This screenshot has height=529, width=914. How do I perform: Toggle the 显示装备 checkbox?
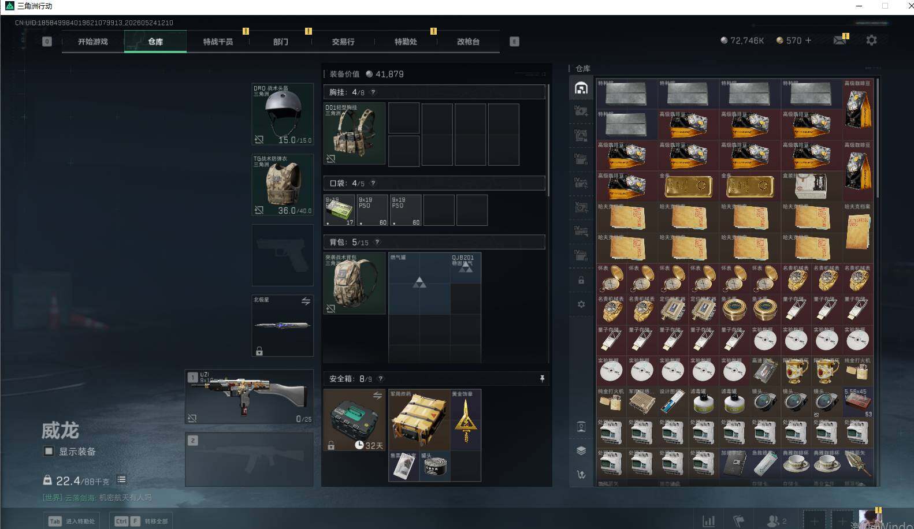click(x=49, y=451)
